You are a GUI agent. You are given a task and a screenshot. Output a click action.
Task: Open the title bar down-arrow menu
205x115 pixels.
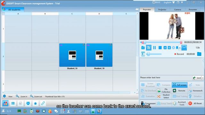[182, 2]
